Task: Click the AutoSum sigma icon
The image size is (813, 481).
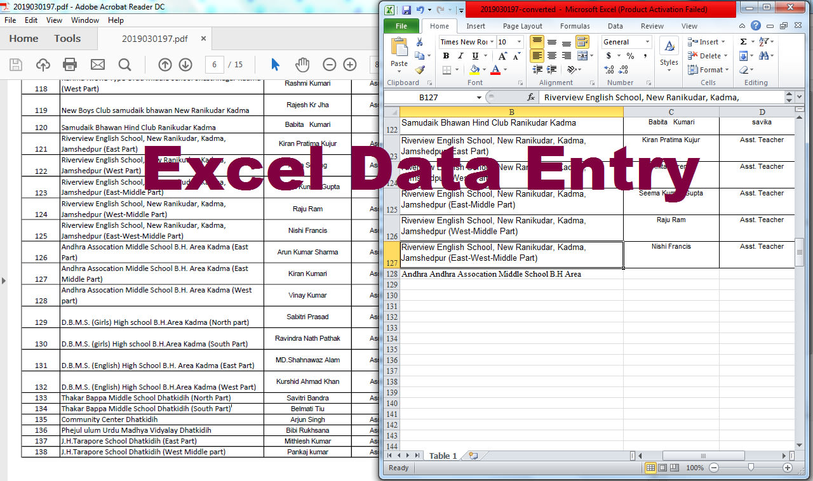Action: pyautogui.click(x=743, y=42)
